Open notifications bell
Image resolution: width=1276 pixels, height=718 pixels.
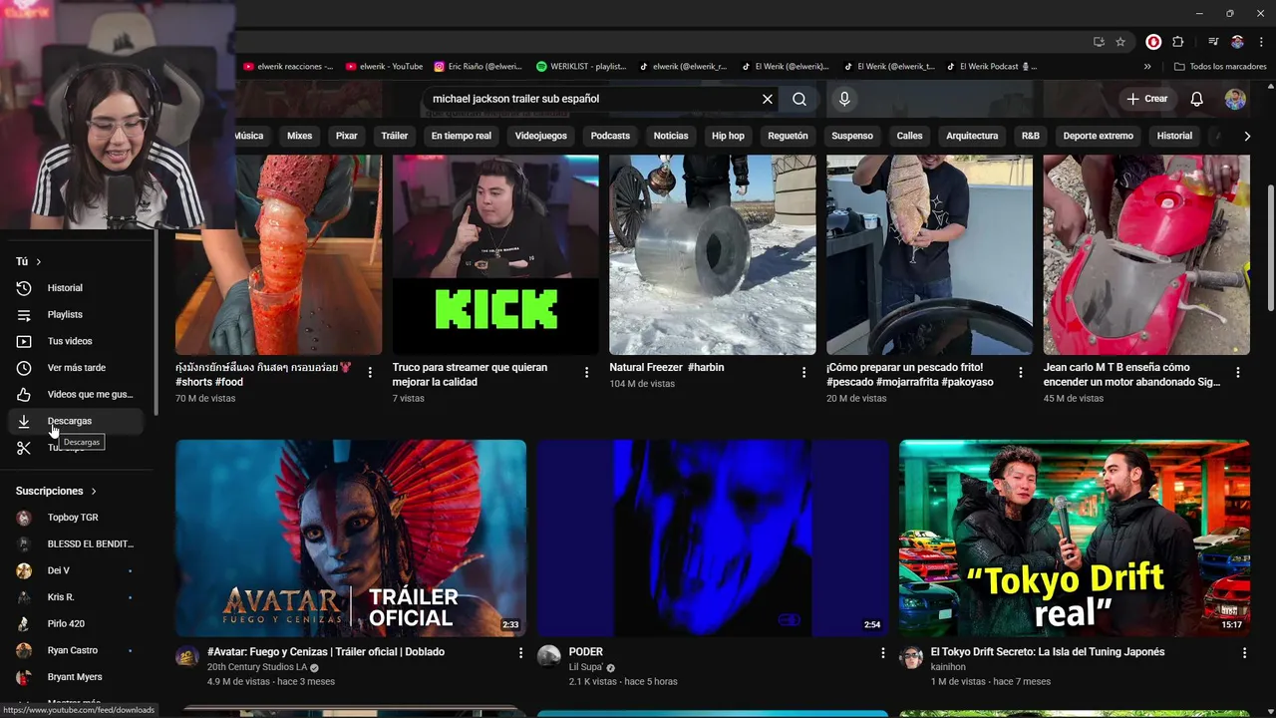click(1197, 99)
